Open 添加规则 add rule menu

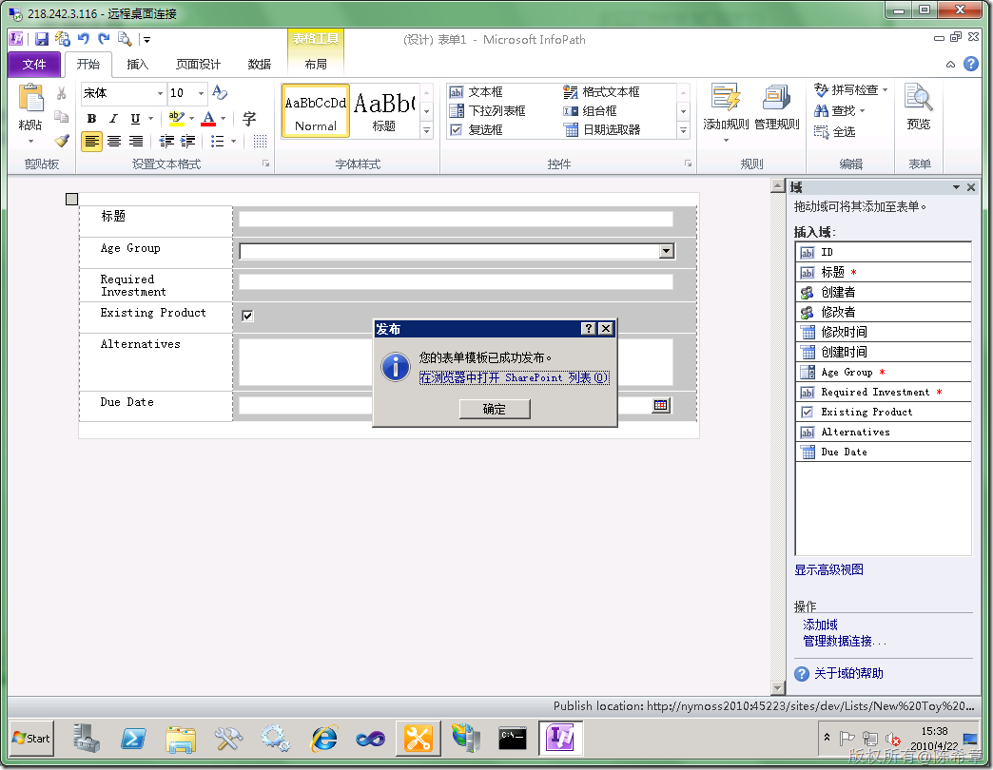click(726, 112)
